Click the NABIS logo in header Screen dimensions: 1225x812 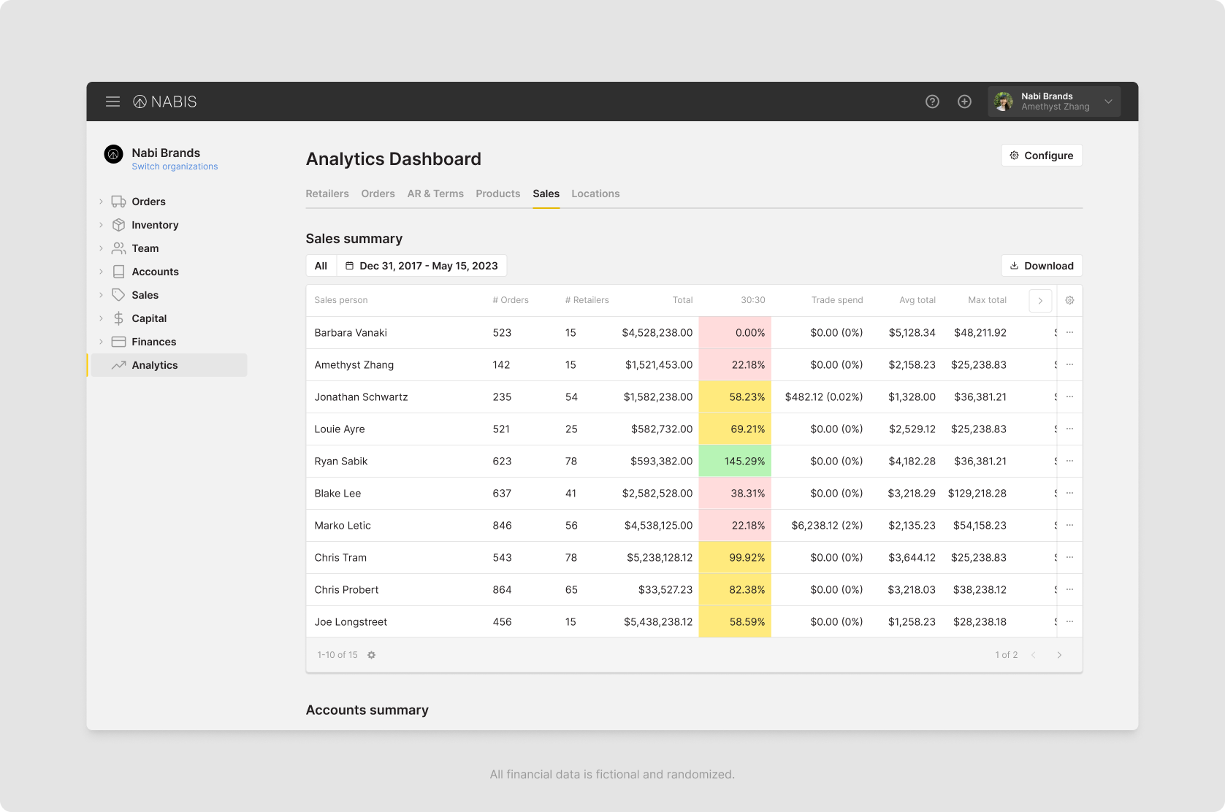165,101
